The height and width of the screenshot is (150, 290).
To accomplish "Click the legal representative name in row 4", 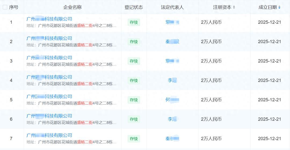I will pos(172,80).
